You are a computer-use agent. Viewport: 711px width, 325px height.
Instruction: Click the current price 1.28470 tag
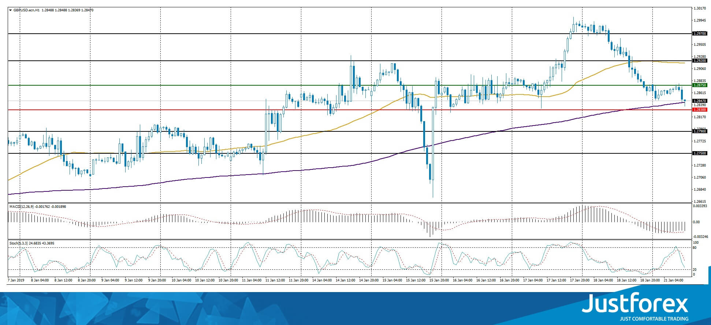coord(699,101)
